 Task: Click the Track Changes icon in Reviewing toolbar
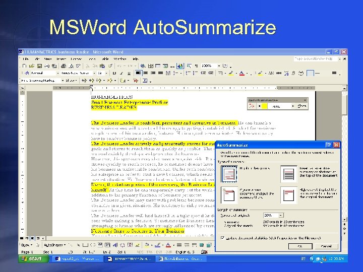pyautogui.click(x=136, y=81)
